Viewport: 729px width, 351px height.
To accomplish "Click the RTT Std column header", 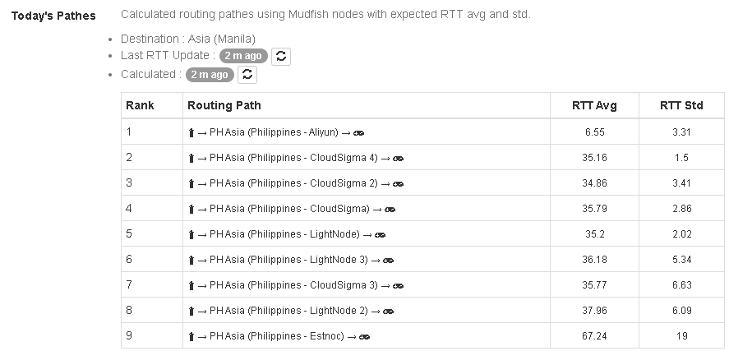I will [x=681, y=105].
